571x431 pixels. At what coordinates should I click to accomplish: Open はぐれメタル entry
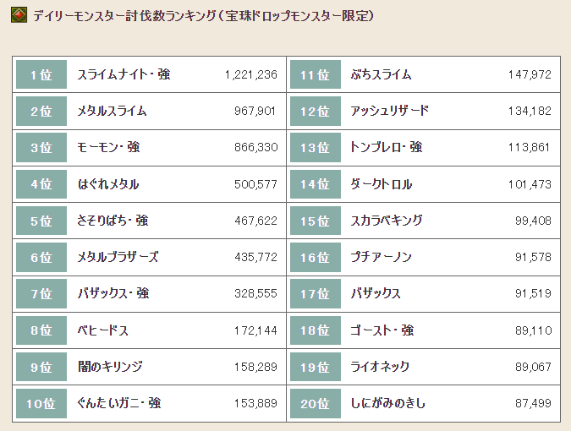108,184
